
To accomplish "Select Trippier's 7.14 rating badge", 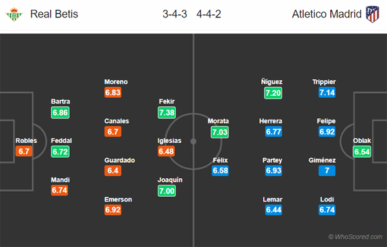I will [327, 92].
